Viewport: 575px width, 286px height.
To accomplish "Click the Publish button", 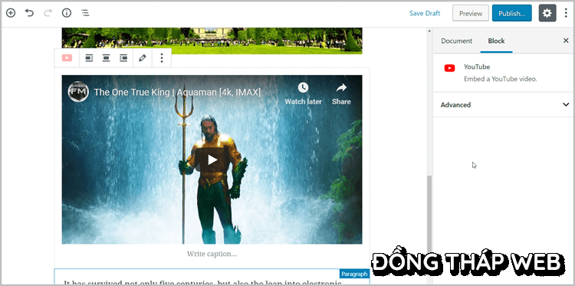I will coord(512,13).
